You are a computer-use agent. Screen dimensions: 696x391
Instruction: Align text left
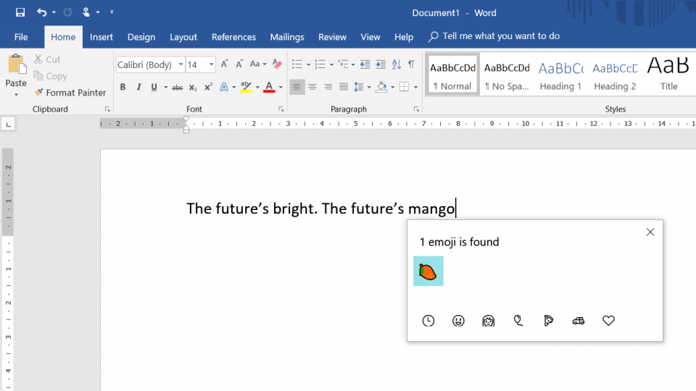point(297,87)
